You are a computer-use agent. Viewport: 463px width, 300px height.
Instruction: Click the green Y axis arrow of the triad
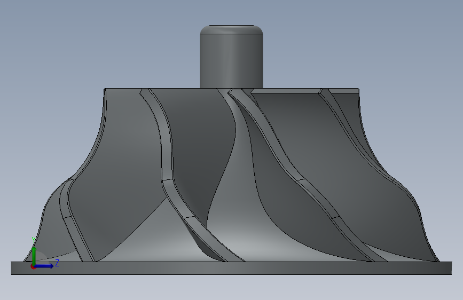point(34,255)
